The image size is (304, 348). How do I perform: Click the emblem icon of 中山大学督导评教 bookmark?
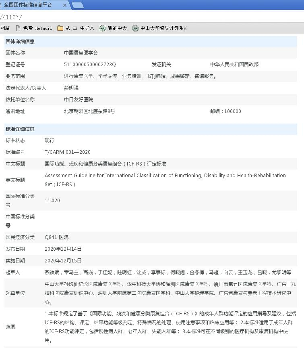click(x=135, y=28)
